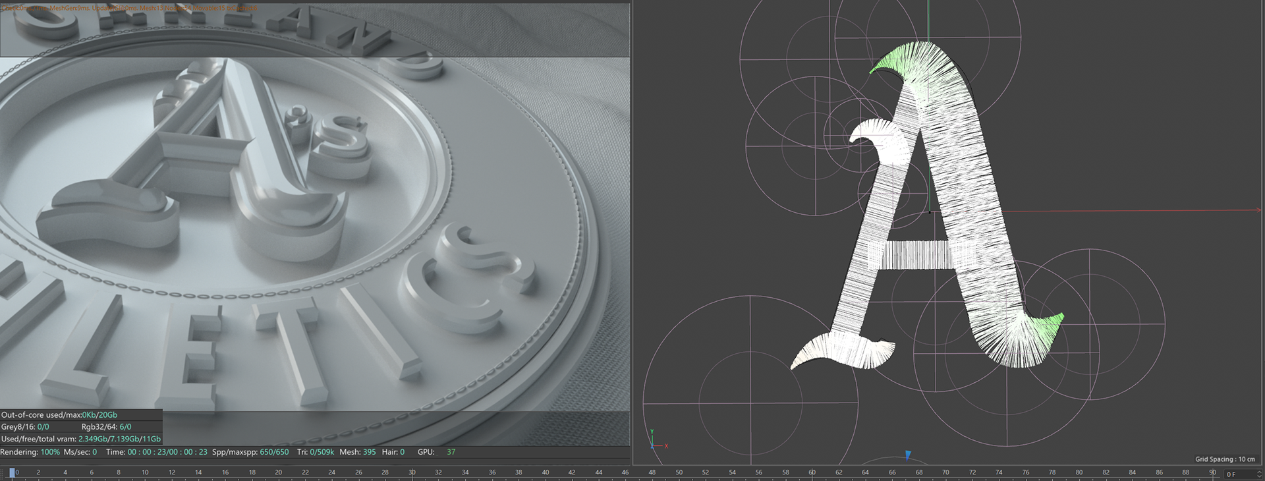Select the blue timeline playhead at frame 0
Image resolution: width=1265 pixels, height=481 pixels.
click(12, 472)
